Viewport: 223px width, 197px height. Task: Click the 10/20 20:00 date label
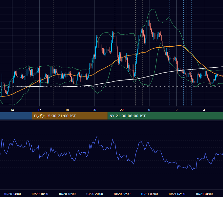pos(94,194)
